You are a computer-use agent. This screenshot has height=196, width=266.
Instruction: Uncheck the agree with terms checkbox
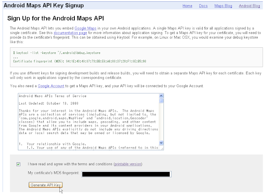(18, 164)
